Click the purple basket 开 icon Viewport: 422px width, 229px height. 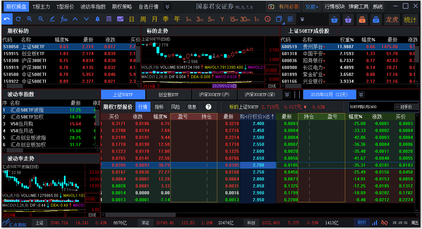coord(348,19)
